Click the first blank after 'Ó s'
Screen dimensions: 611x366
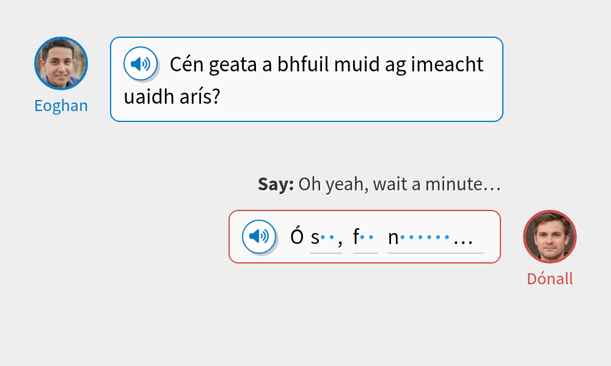(326, 238)
